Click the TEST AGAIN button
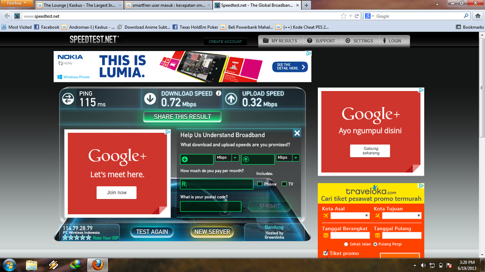This screenshot has width=485, height=272. (152, 232)
